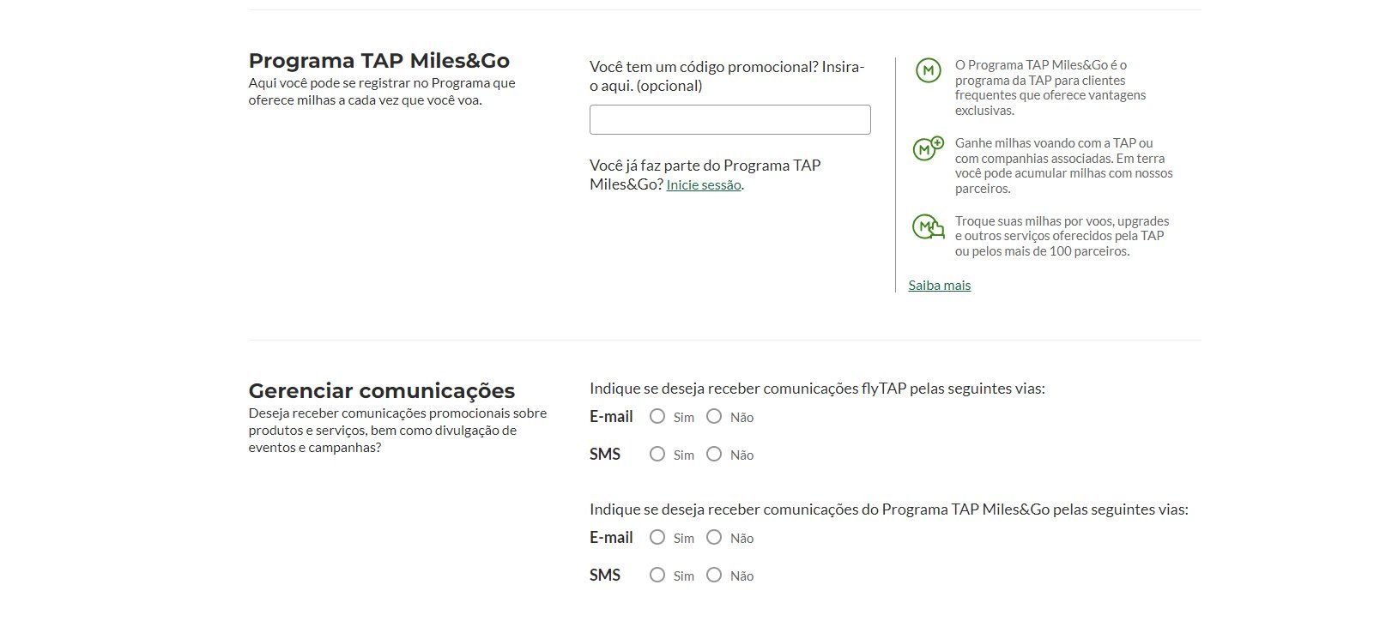The image size is (1380, 621).
Task: Click the Programa TAP Miles&Go heading
Action: tap(379, 61)
